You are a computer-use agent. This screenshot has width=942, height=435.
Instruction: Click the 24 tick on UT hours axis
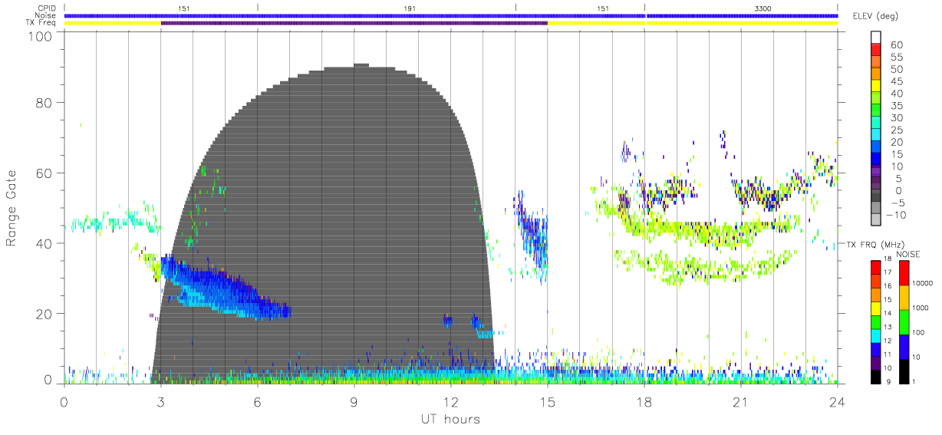point(838,402)
